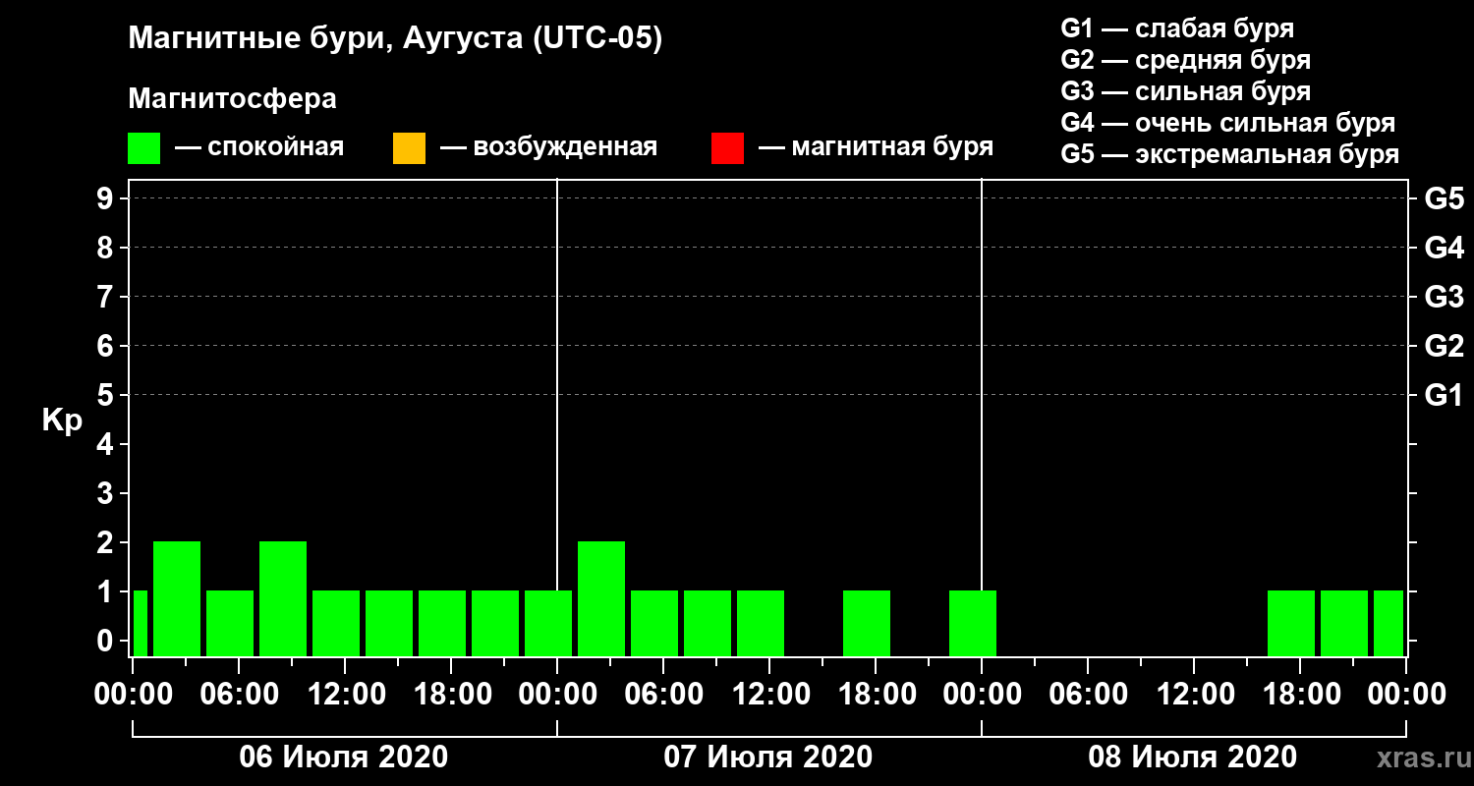Click the Kp value 3 on the axis
The height and width of the screenshot is (786, 1474).
tap(107, 493)
